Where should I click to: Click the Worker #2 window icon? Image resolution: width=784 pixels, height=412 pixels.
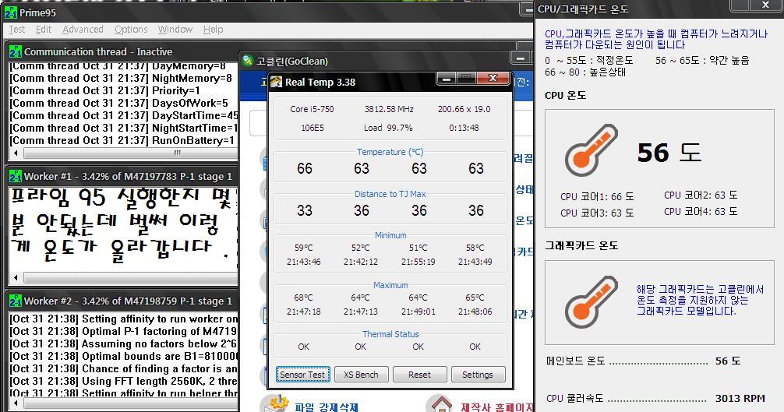(x=16, y=301)
